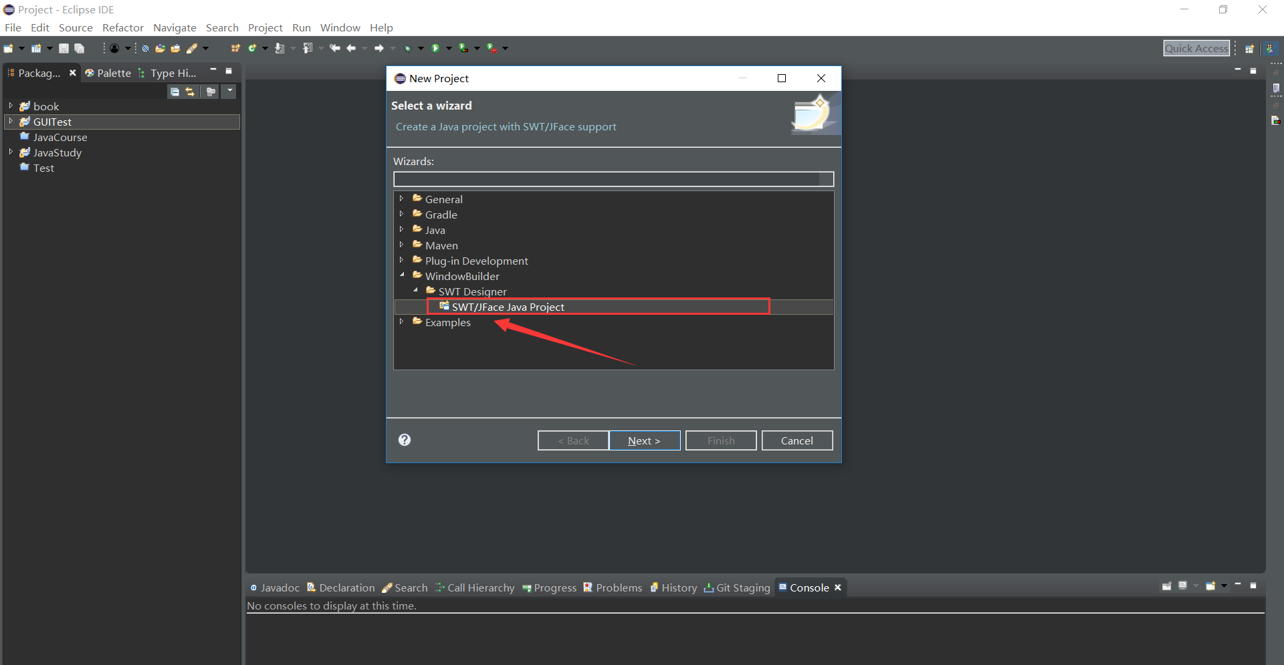Click the Save All toolbar icon

(x=80, y=47)
